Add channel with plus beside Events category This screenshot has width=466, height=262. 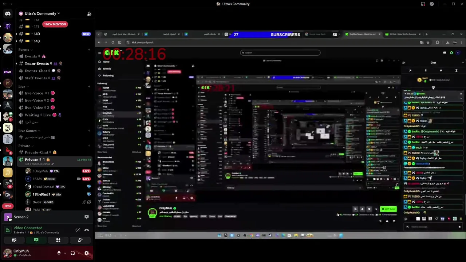pos(89,50)
